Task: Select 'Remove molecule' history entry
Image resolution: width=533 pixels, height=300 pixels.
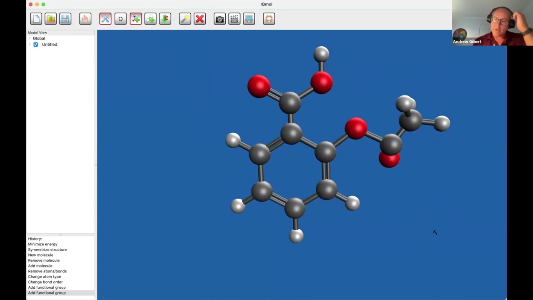Action: [x=44, y=260]
